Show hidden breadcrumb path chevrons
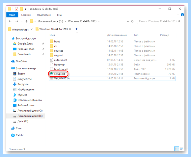The height and width of the screenshot is (157, 191). coord(36,21)
